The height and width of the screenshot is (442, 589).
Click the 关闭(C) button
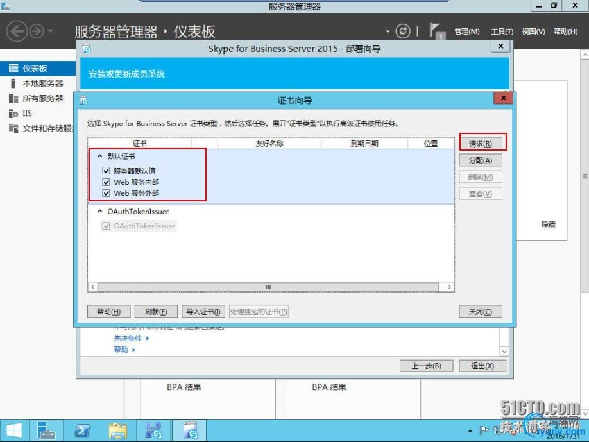coord(481,311)
